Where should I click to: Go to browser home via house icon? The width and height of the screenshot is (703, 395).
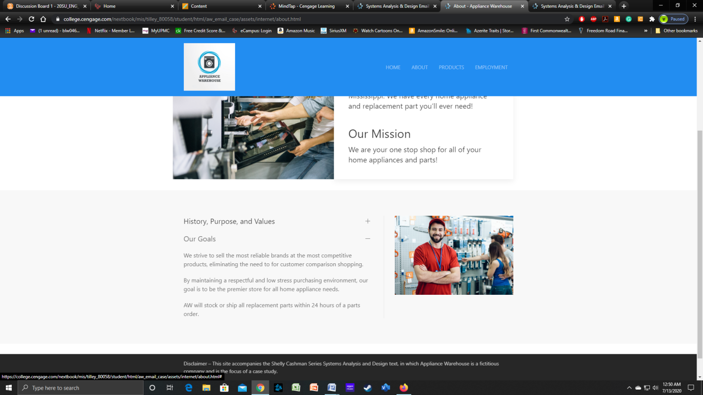coord(43,19)
